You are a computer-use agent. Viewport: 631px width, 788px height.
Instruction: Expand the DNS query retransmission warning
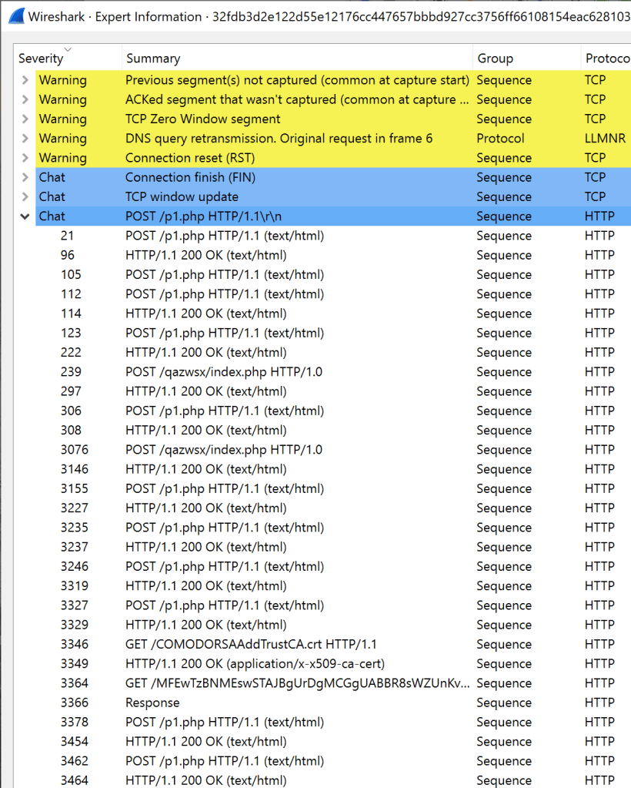coord(25,139)
